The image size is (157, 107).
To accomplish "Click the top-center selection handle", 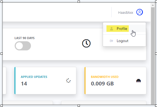I will [x=79, y=2].
